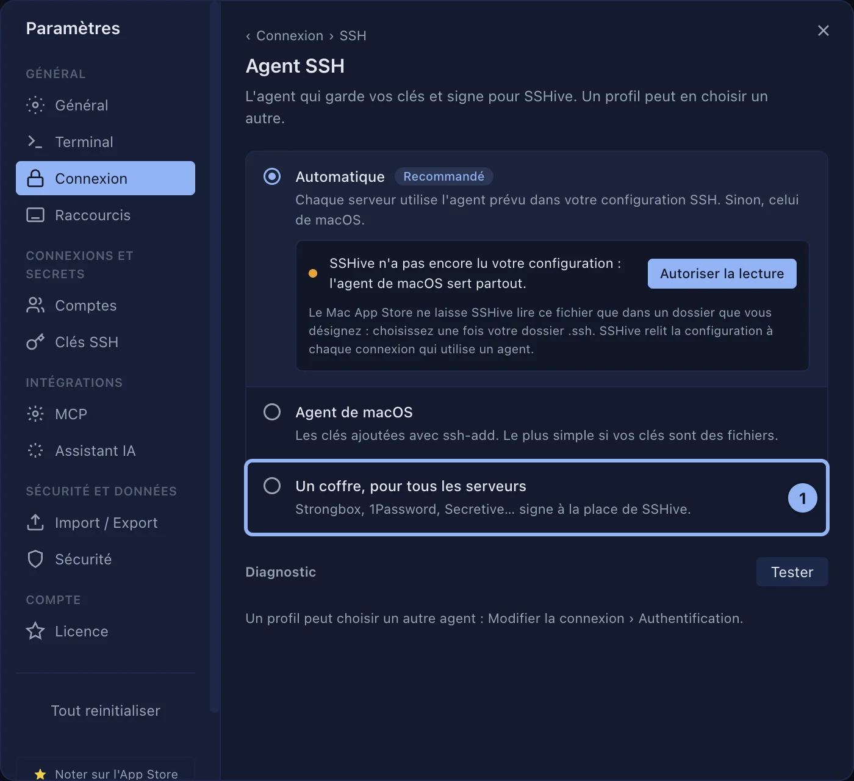Open the Sécurité settings

(106, 559)
